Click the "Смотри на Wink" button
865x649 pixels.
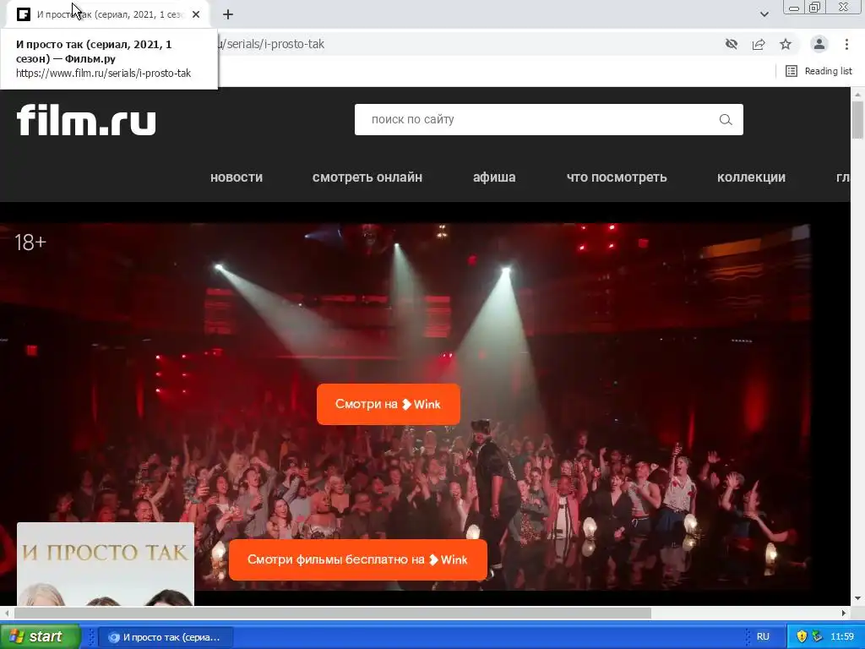tap(389, 405)
